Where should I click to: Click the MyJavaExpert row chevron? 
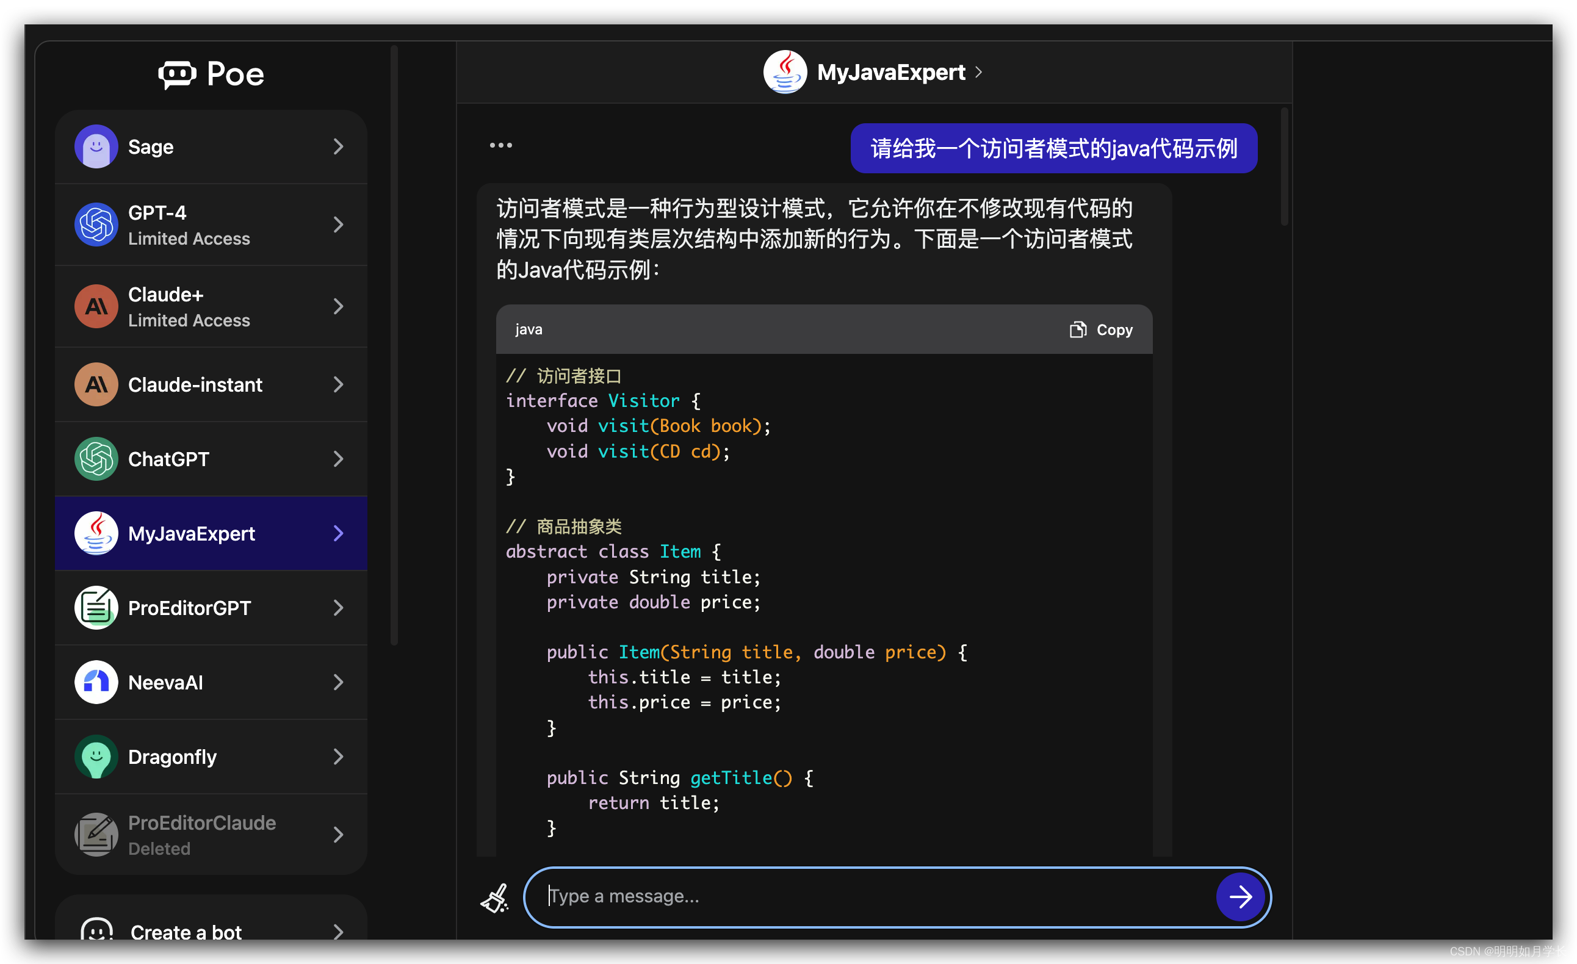point(339,533)
